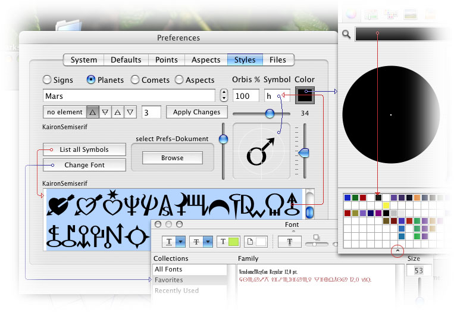Click the black color wheel disk
Screen dimensions: 454x312
pos(391,115)
